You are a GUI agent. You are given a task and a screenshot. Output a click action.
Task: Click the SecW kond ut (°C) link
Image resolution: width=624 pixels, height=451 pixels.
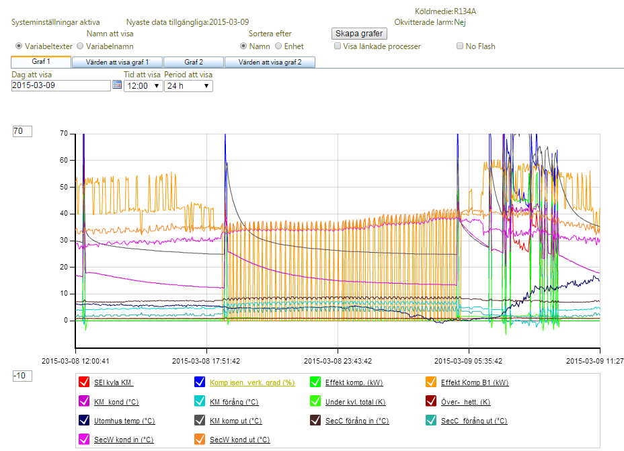point(239,440)
